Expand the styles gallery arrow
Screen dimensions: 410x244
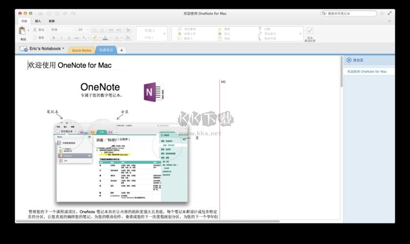(165, 34)
